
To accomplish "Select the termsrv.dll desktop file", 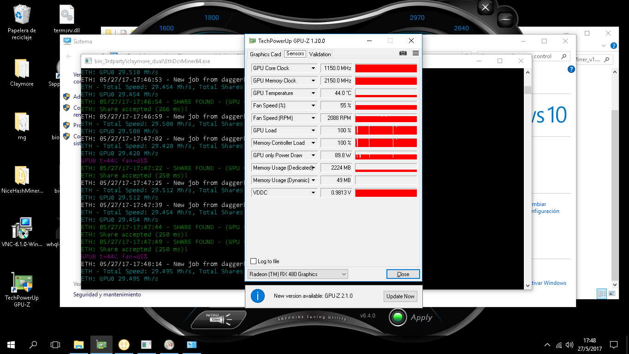I will click(x=67, y=19).
